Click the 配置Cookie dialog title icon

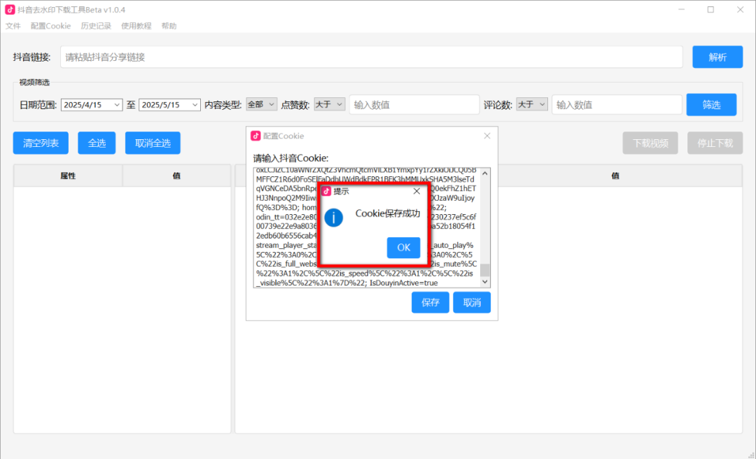tap(255, 136)
